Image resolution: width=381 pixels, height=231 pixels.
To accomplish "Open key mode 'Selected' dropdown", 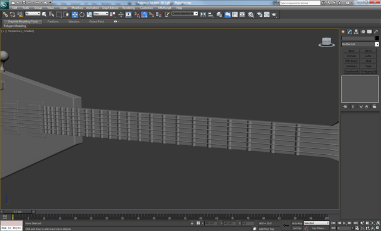I will pyautogui.click(x=316, y=223).
